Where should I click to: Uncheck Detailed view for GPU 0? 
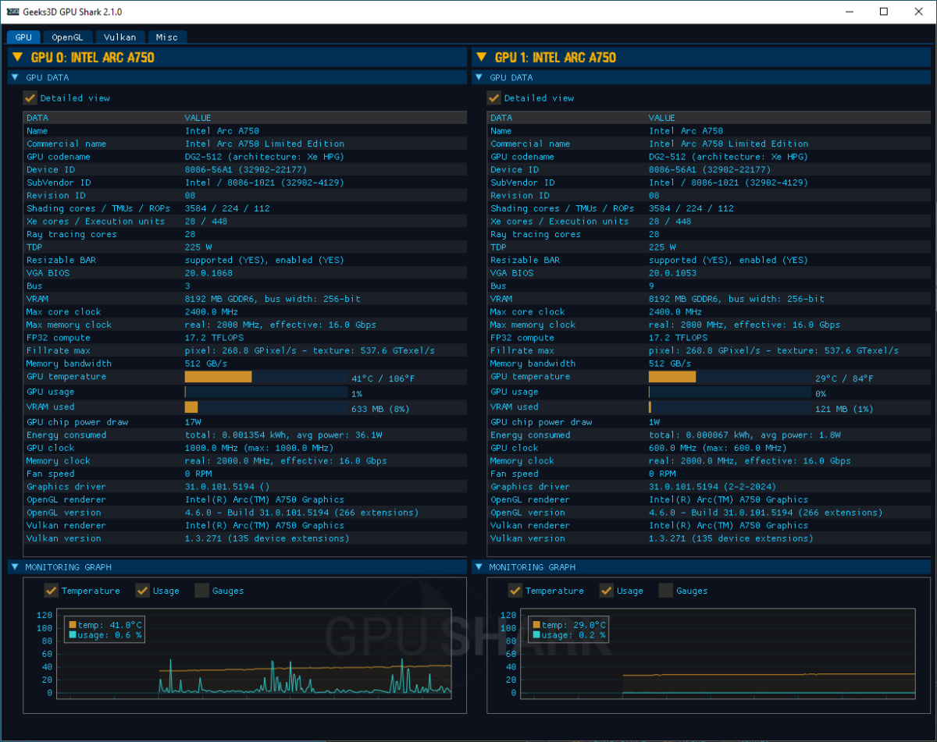click(30, 98)
